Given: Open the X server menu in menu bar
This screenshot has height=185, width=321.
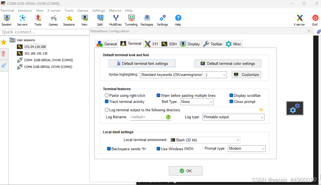Looking at the screenshot, I should pos(54,11).
